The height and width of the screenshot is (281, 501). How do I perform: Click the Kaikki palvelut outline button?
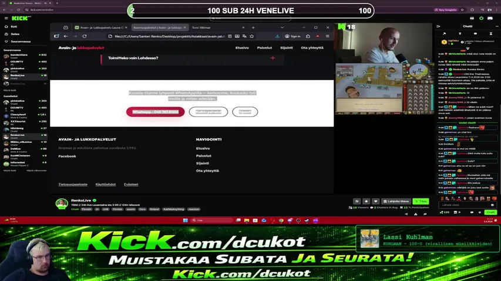click(209, 112)
